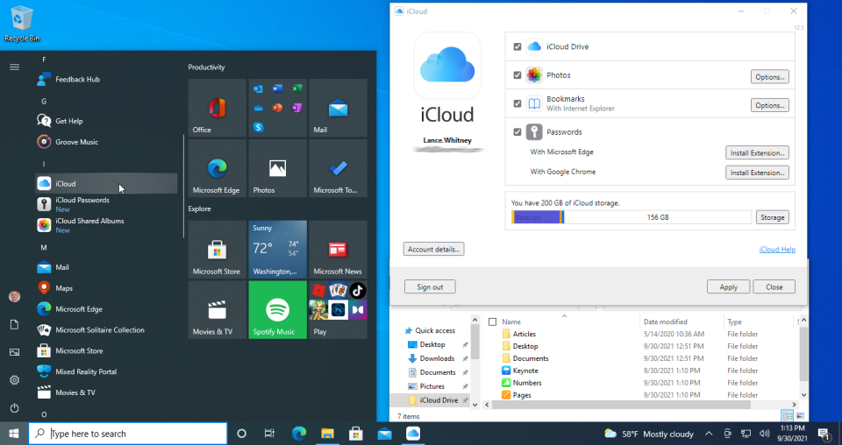Select Downloads in Quick access
Image resolution: width=842 pixels, height=445 pixels.
[437, 358]
